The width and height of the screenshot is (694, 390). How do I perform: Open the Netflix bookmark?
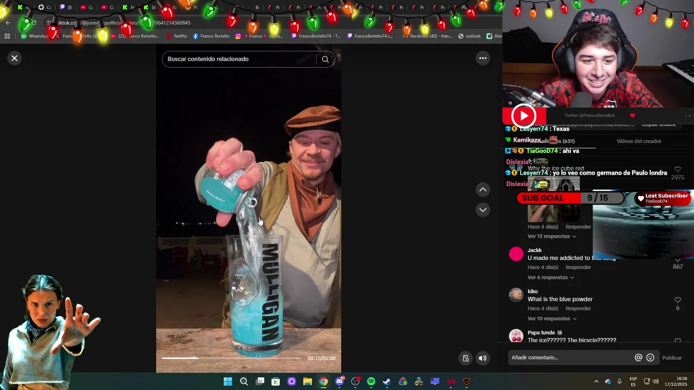click(x=177, y=36)
